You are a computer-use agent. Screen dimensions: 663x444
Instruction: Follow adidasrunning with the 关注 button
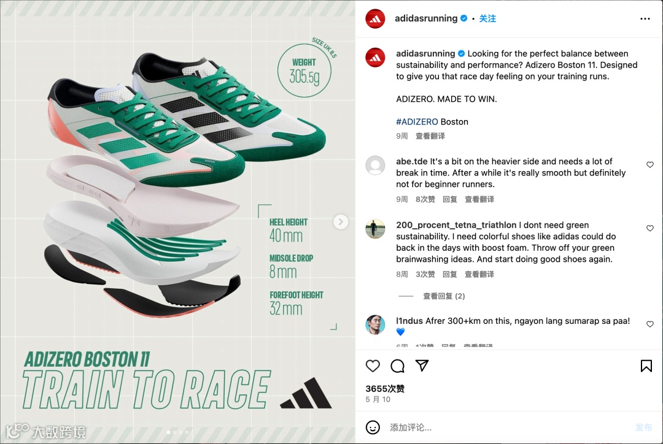coord(487,18)
